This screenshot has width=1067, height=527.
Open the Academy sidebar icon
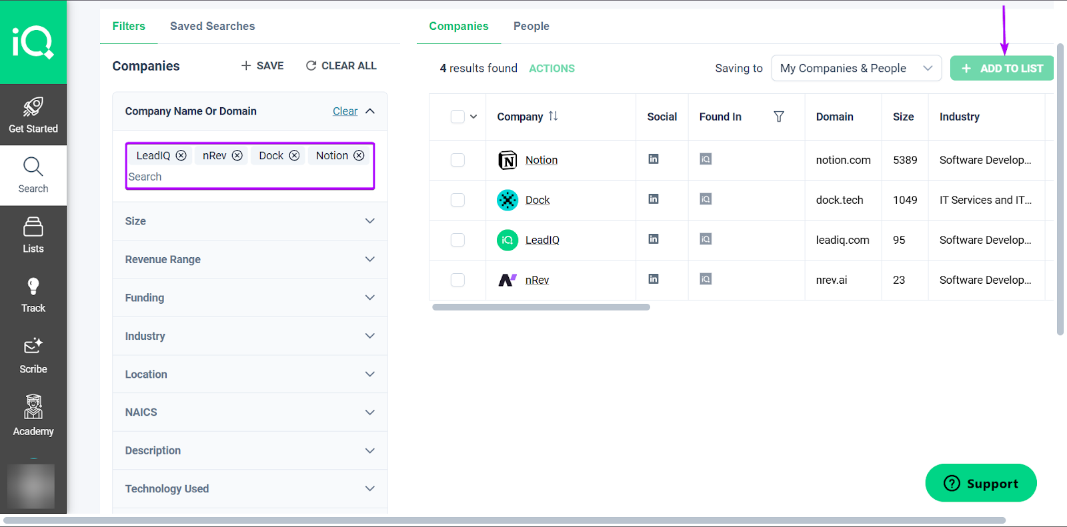click(33, 406)
